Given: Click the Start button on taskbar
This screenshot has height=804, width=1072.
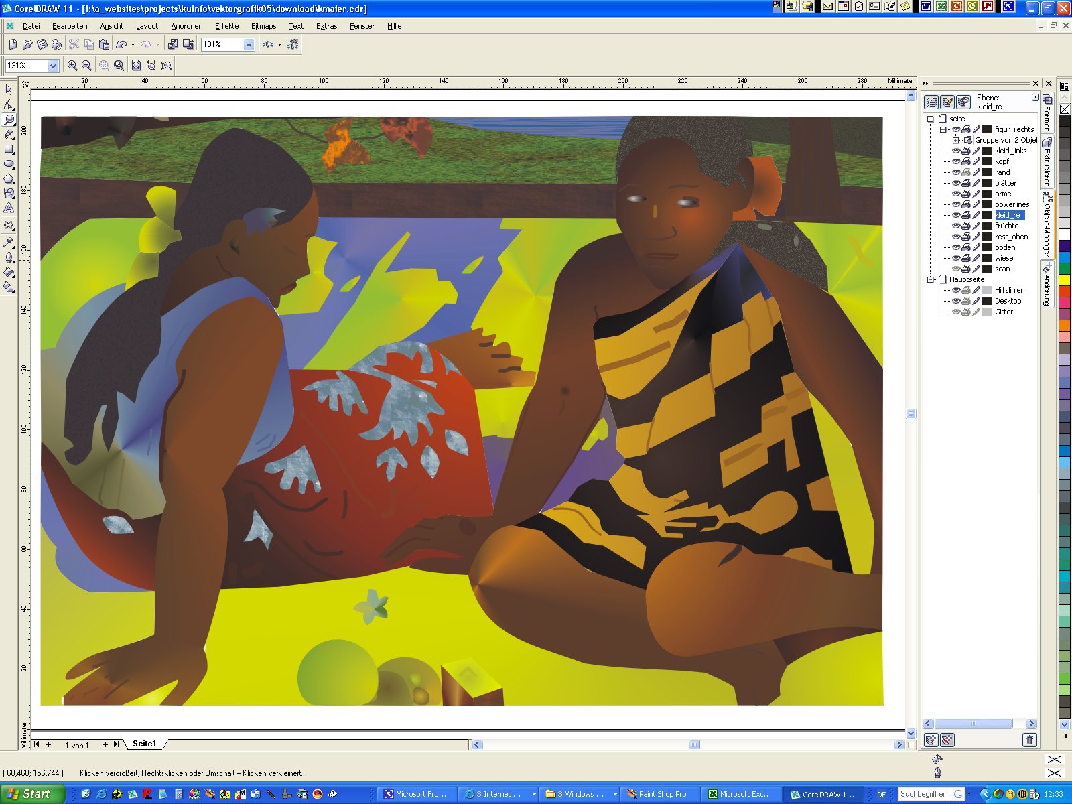Looking at the screenshot, I should point(32,794).
